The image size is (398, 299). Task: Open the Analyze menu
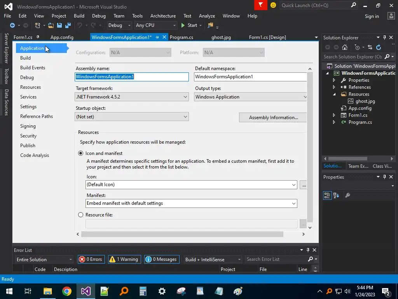pos(207,16)
